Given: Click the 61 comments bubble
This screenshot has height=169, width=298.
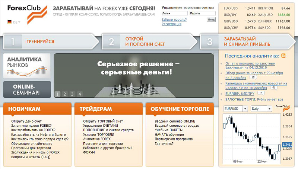Looking at the screenshot, I should pyautogui.click(x=274, y=88).
